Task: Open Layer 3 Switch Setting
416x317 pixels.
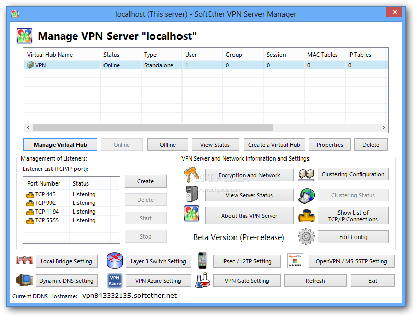Action: pos(158,261)
